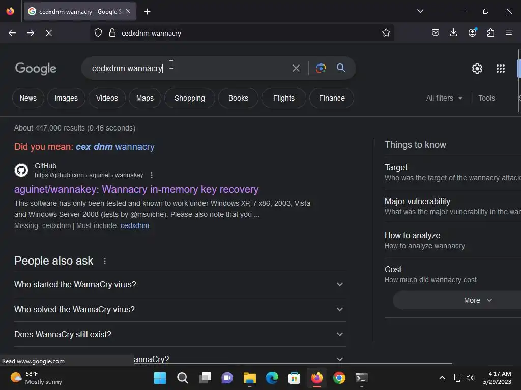The image size is (521, 390).
Task: Open the terminal app on taskbar
Action: [361, 378]
